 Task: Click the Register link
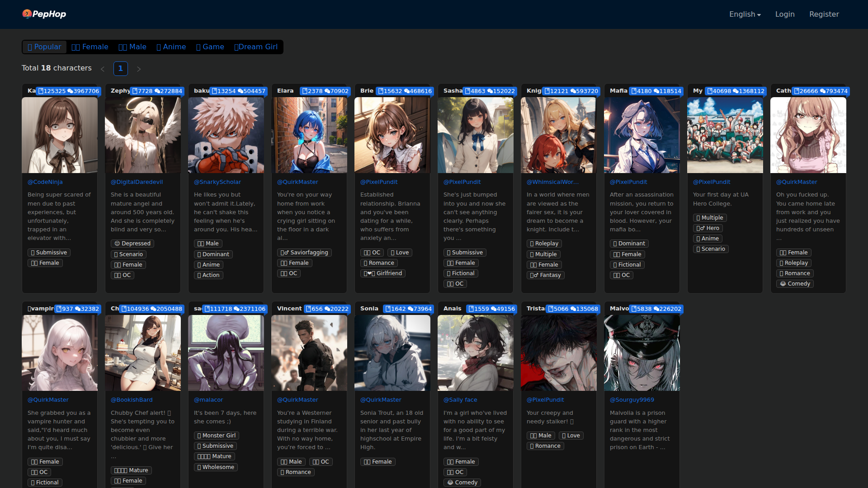824,14
